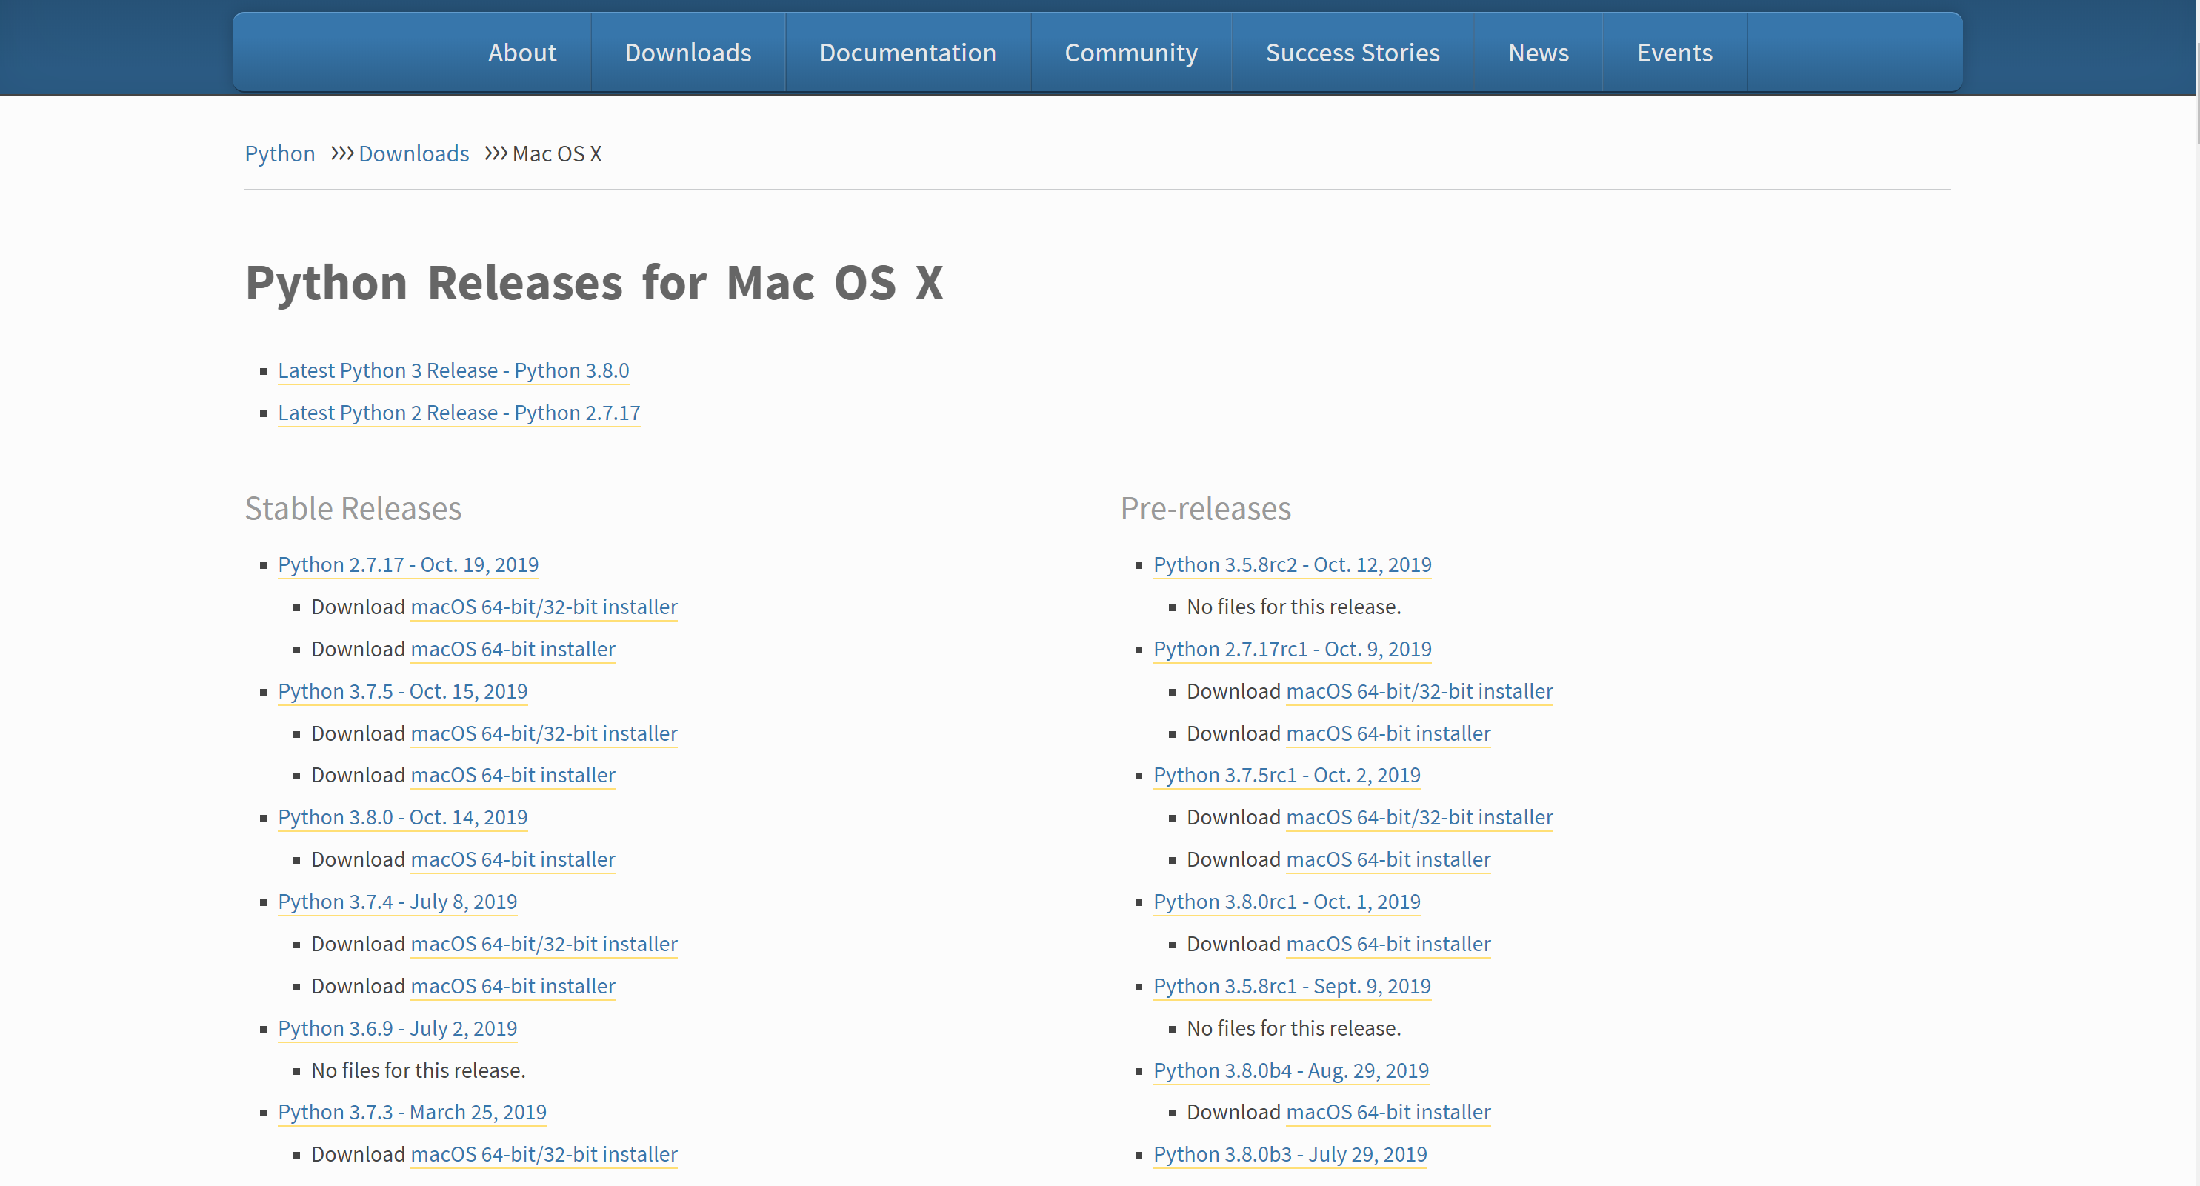Open Python 3.8.0b3 - July 29, 2019 pre-release

[x=1290, y=1154]
